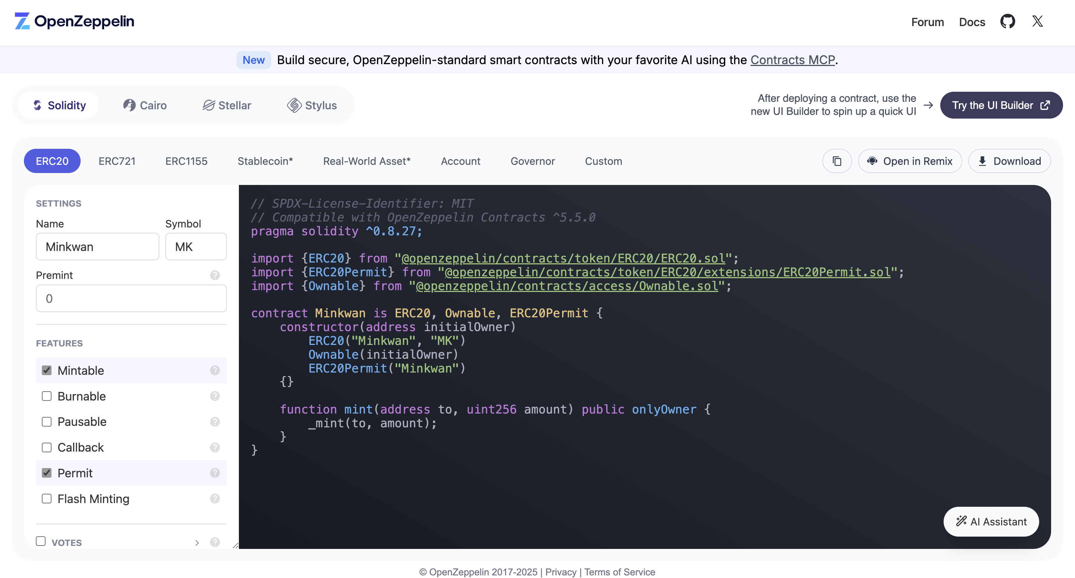Click the token Name input field
The image size is (1075, 578).
(x=97, y=247)
